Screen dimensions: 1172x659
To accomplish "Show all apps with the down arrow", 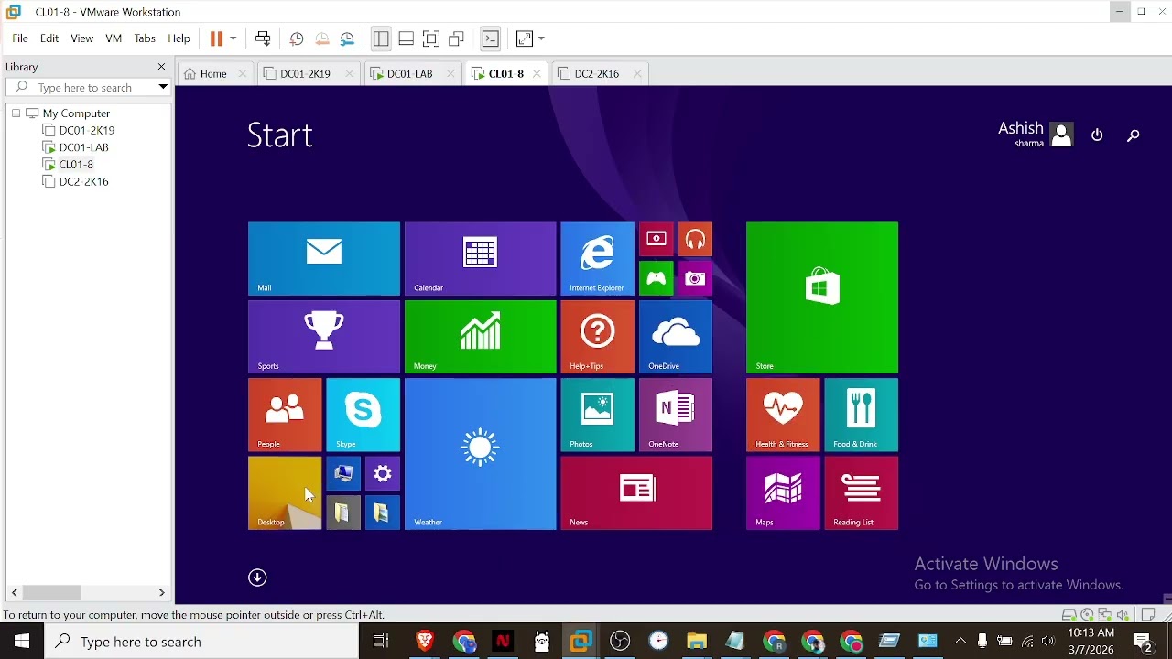I will 258,578.
